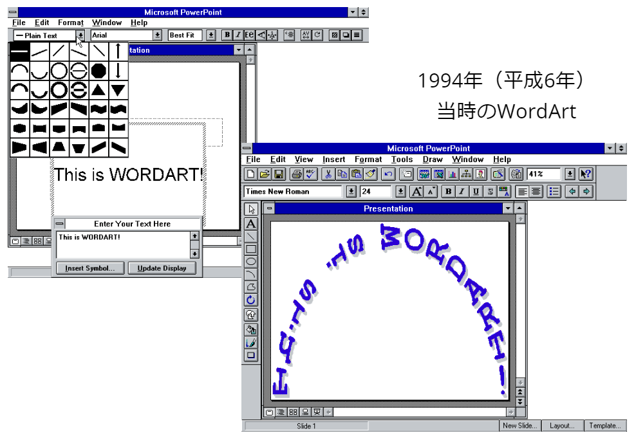
Task: Pick the upward arrow vertical text shape
Action: click(118, 51)
